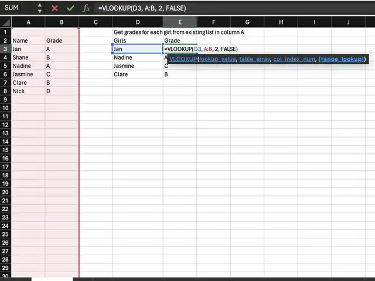Expand the Name Box dropdown arrows
375x281 pixels.
click(40, 8)
